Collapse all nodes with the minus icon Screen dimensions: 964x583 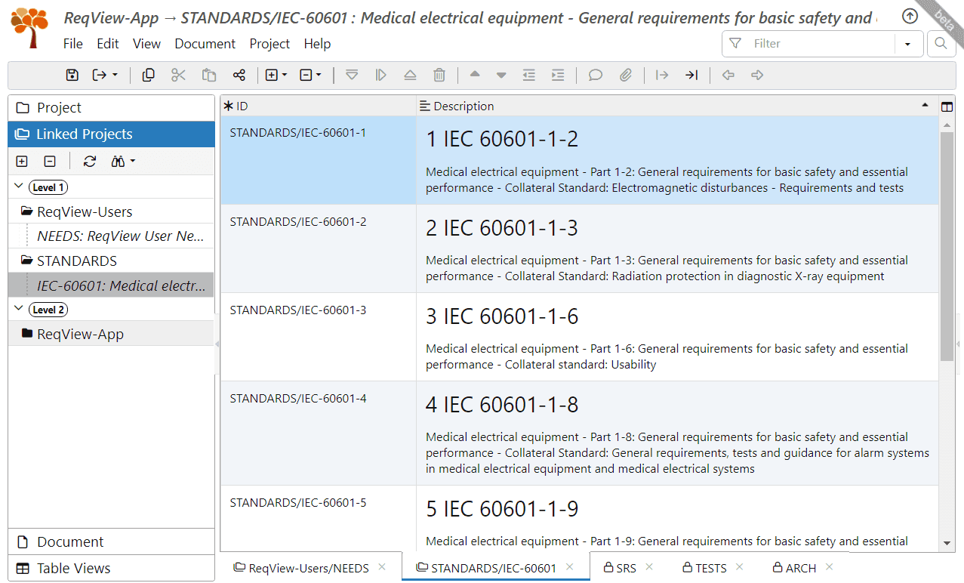pyautogui.click(x=50, y=161)
